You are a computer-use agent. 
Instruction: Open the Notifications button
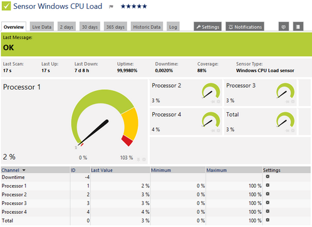245,26
